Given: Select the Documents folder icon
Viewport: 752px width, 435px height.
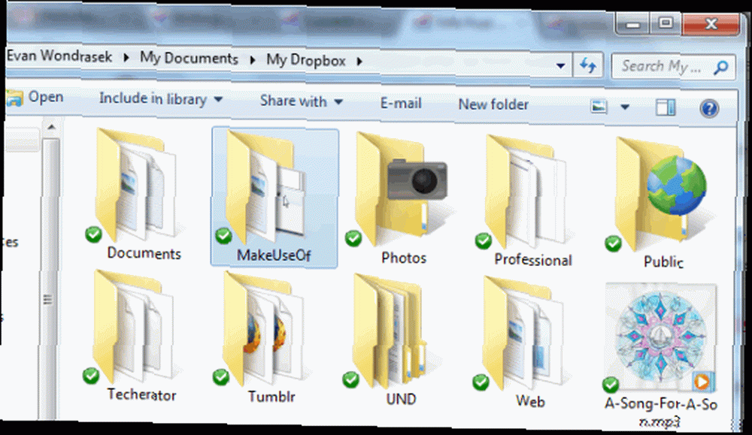Looking at the screenshot, I should (x=135, y=185).
